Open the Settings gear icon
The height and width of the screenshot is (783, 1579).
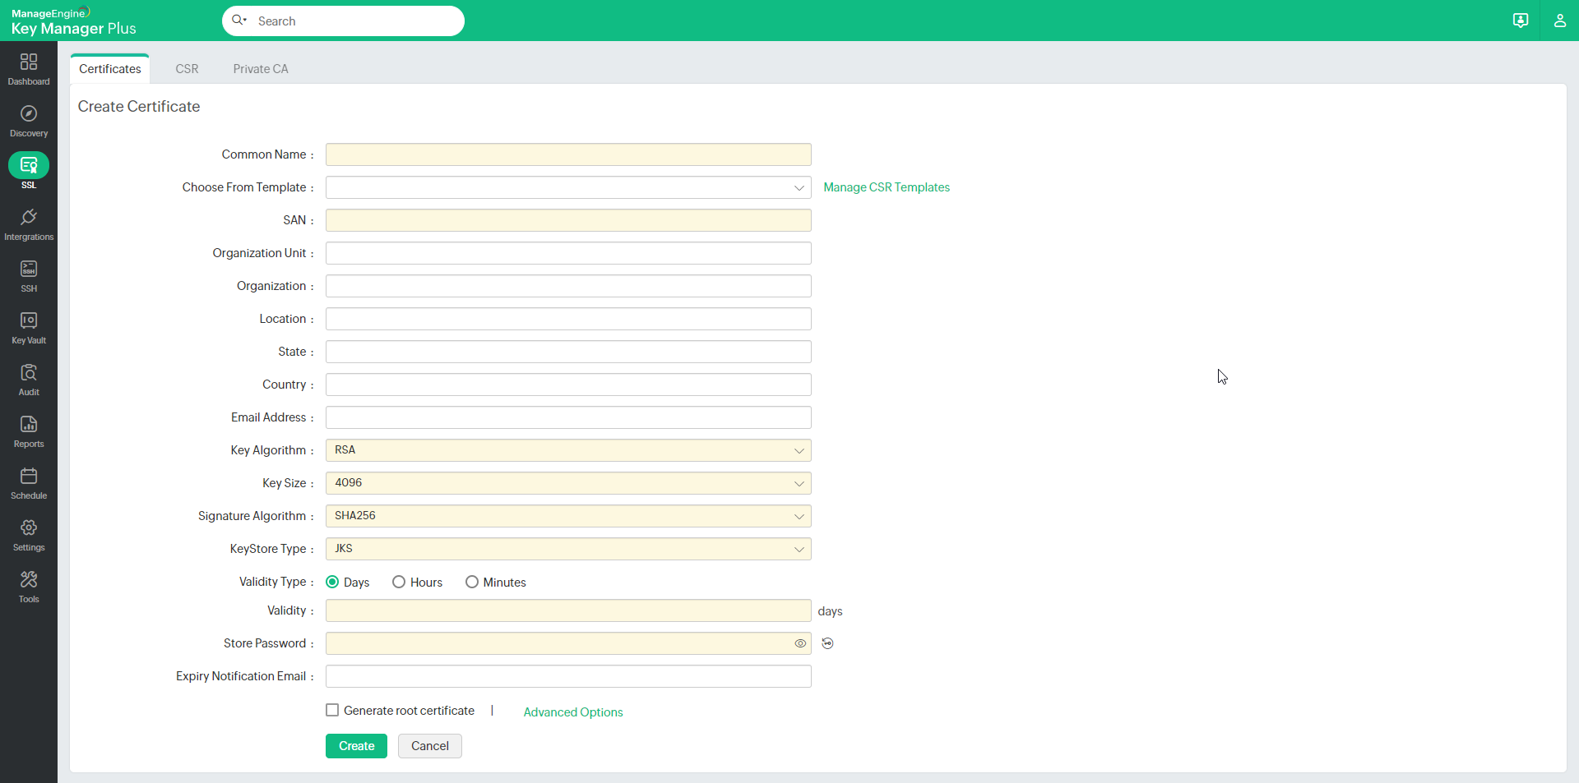(29, 527)
